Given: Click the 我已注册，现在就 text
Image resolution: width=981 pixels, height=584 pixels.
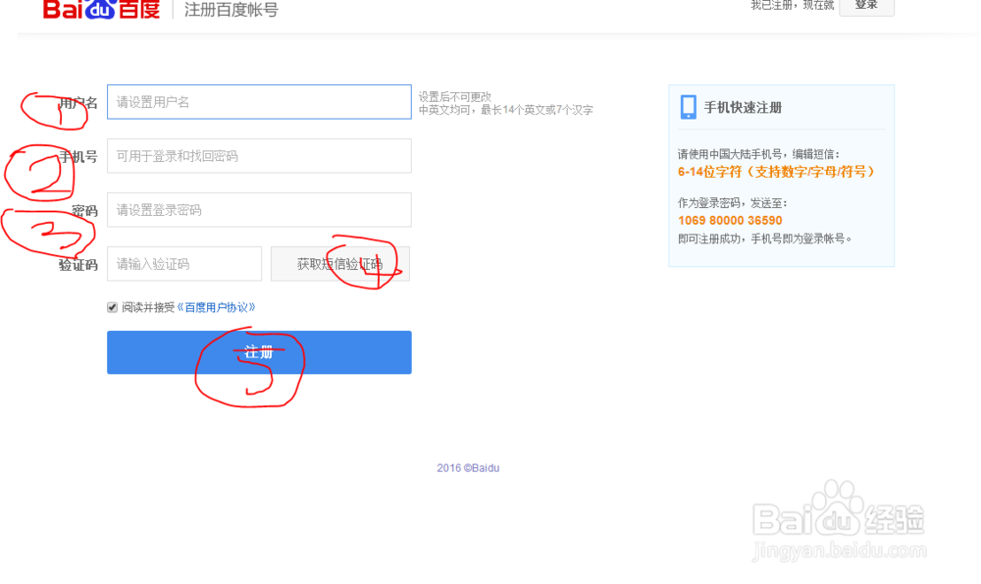Looking at the screenshot, I should click(792, 5).
